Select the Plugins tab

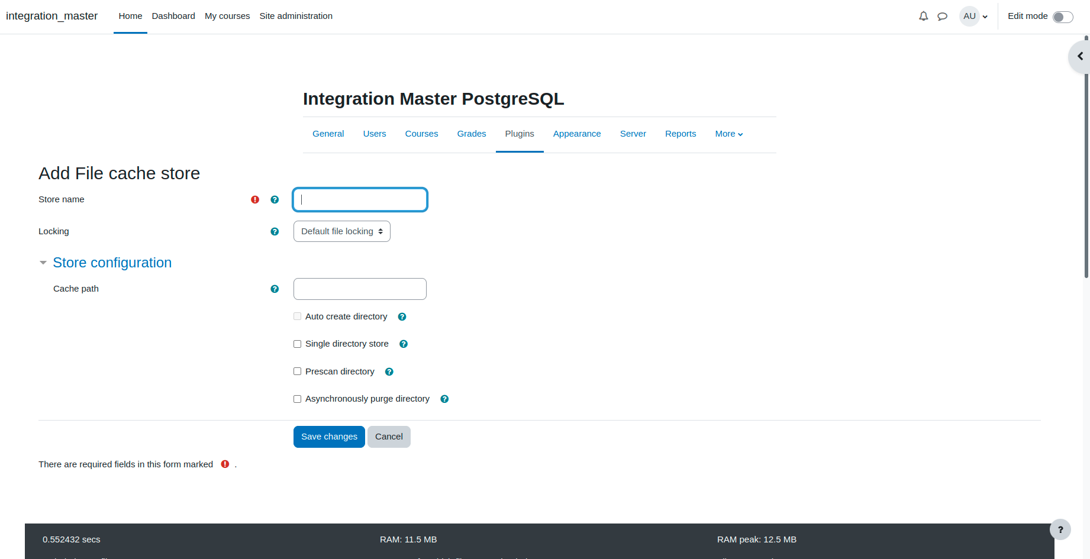point(520,134)
